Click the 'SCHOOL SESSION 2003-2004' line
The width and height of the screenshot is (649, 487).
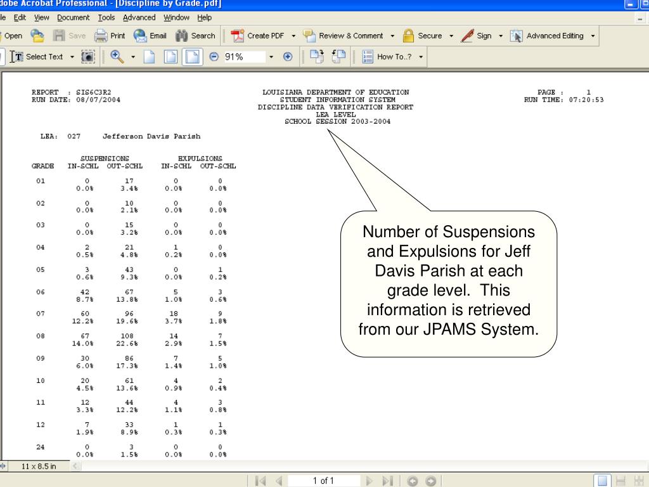[337, 121]
